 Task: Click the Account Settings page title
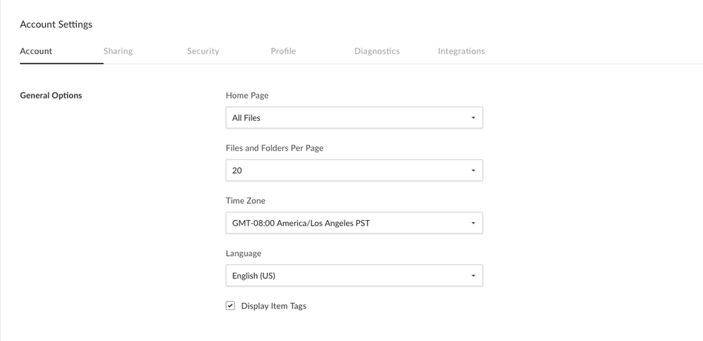tap(56, 24)
